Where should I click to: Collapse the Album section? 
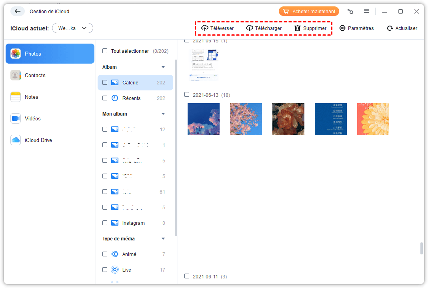tap(163, 67)
